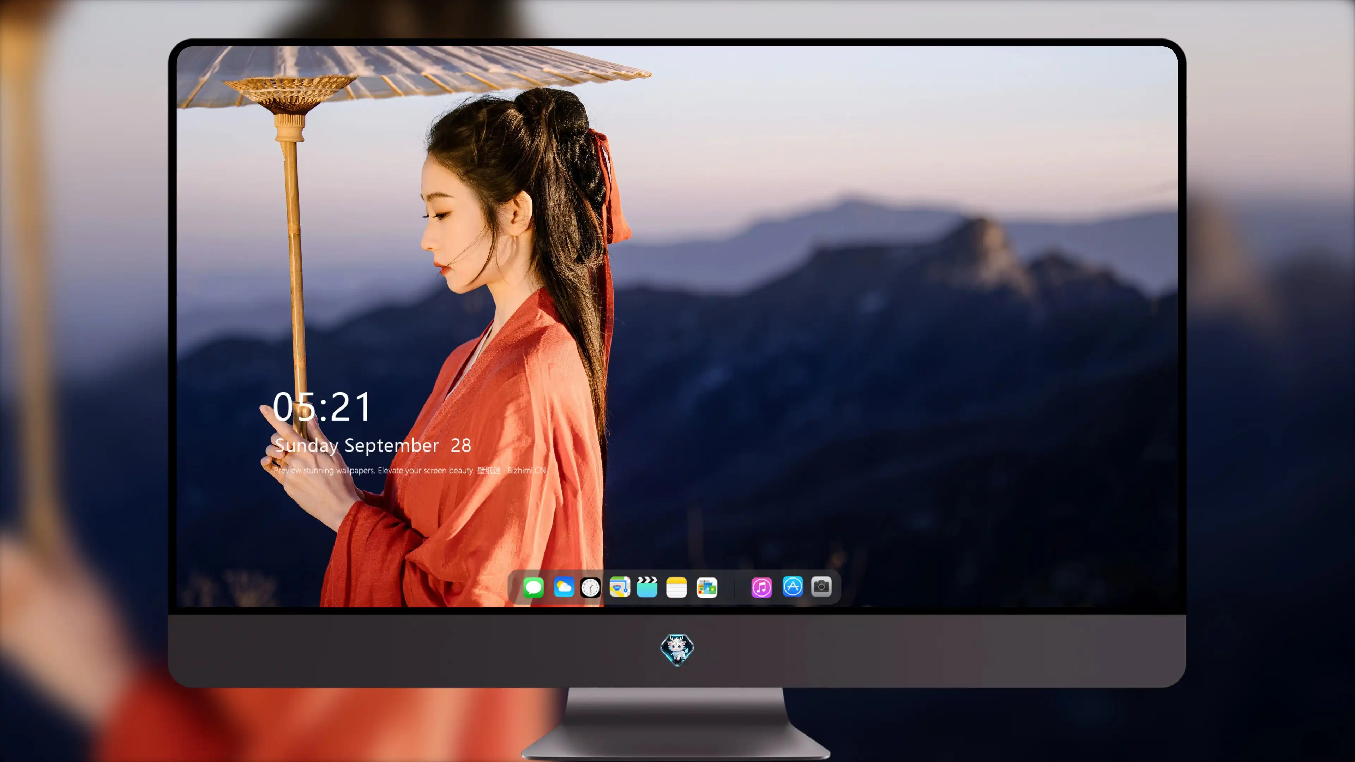Open the App Store in the dock
The height and width of the screenshot is (762, 1355).
[793, 586]
